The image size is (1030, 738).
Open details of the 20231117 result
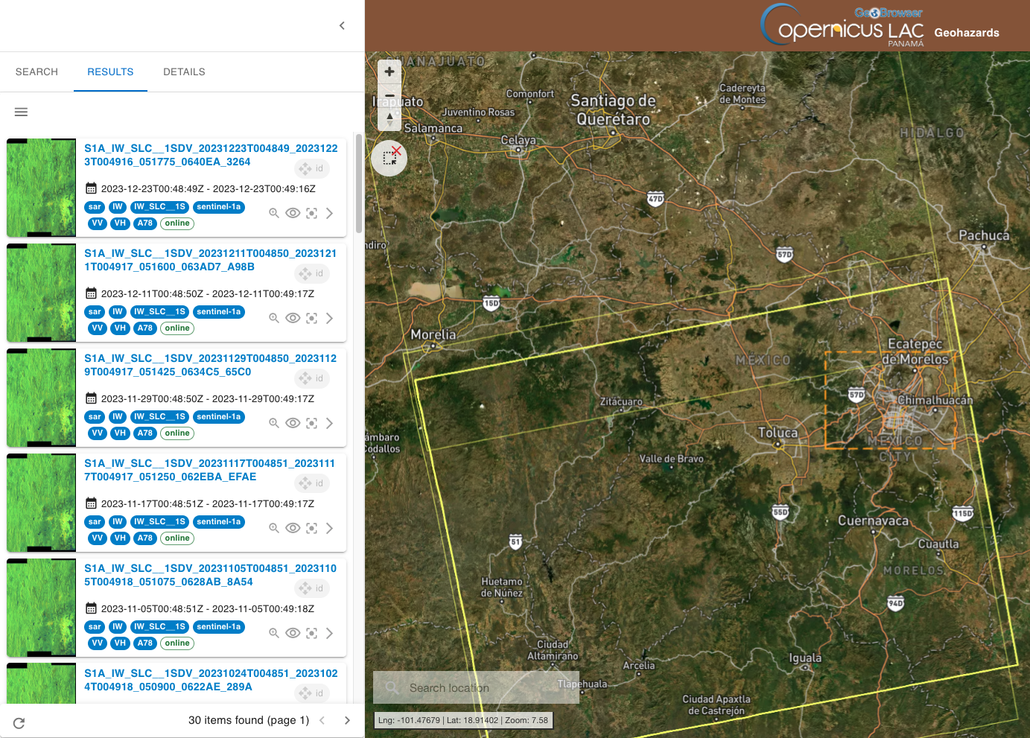329,528
